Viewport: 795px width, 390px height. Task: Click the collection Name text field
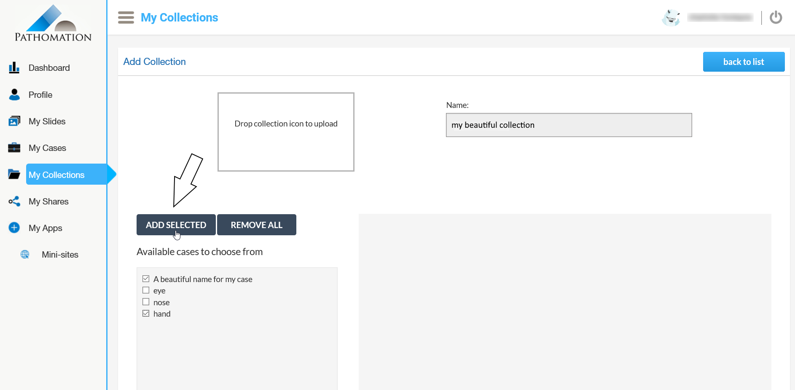click(569, 125)
